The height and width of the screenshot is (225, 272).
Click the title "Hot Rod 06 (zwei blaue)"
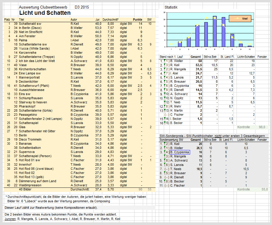click(36, 169)
